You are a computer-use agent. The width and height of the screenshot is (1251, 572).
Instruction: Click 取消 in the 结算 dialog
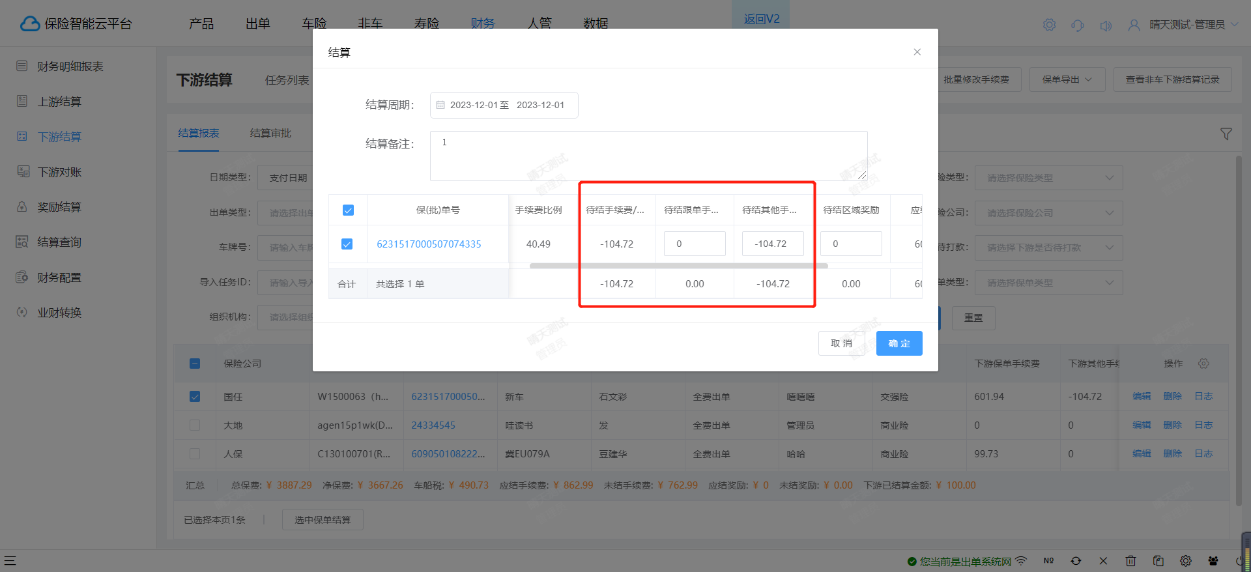pos(841,343)
